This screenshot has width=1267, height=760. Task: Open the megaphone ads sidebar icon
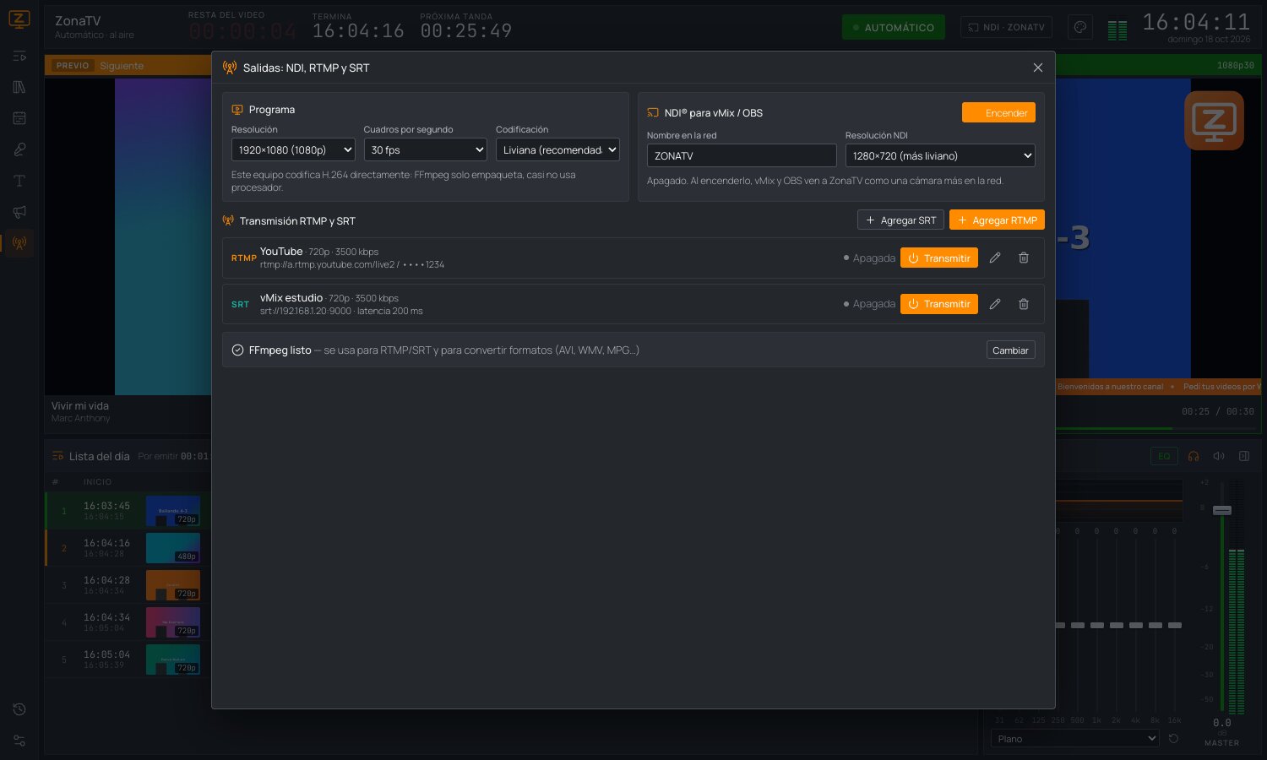click(19, 212)
